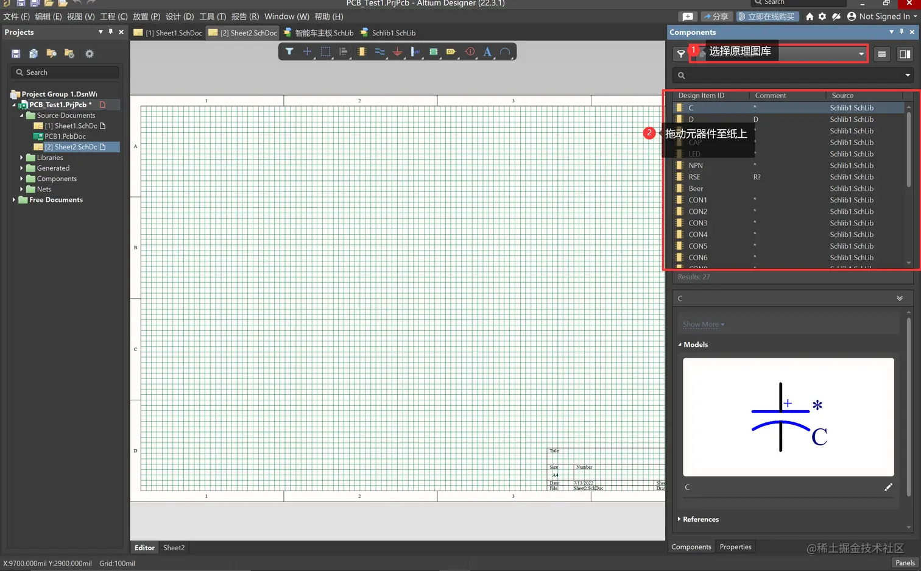The height and width of the screenshot is (571, 921).
Task: Open the Projects panel options dropdown arrow
Action: (x=101, y=32)
